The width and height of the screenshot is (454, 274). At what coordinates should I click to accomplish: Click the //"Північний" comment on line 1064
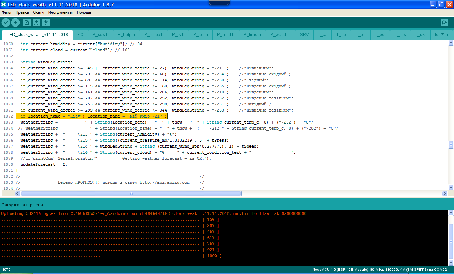pyautogui.click(x=256, y=68)
